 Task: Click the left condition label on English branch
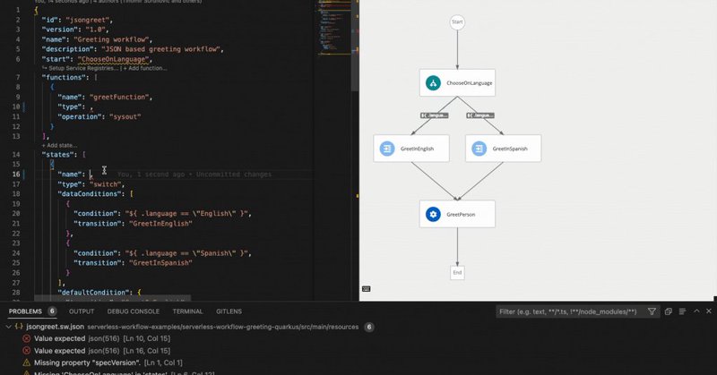(x=435, y=115)
